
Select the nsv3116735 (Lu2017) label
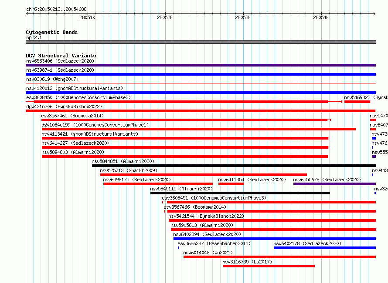click(x=247, y=262)
